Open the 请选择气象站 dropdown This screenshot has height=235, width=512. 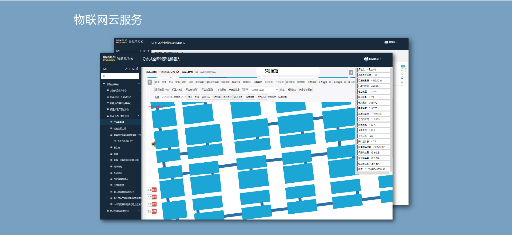pos(263,90)
